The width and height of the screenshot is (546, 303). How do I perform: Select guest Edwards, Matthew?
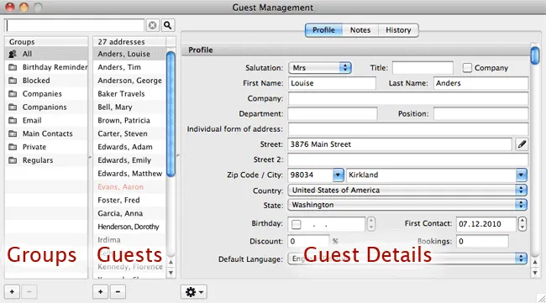point(129,174)
